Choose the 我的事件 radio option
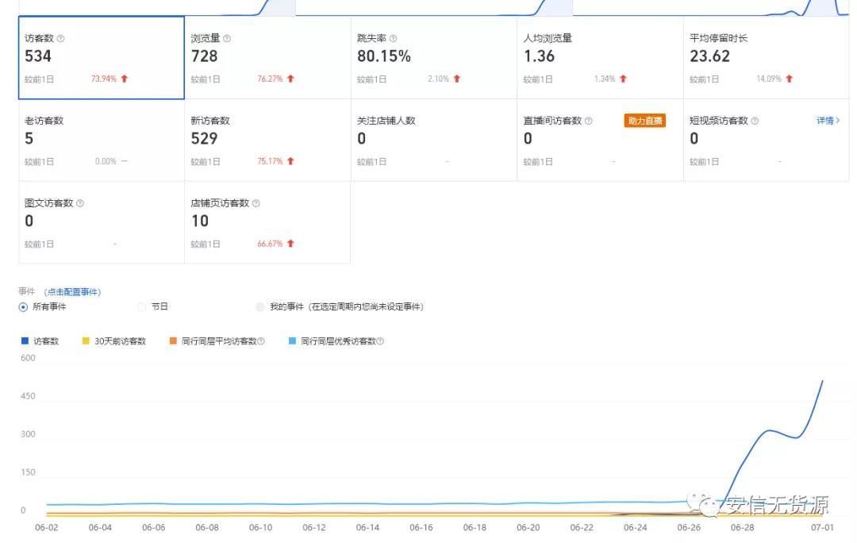Viewport: 857px width, 543px height. tap(259, 306)
